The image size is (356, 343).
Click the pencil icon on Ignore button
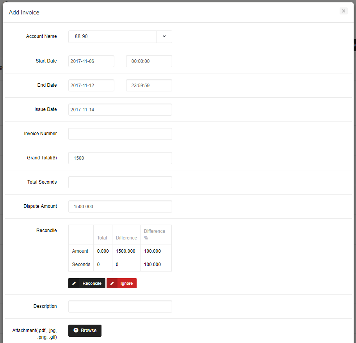click(x=112, y=284)
